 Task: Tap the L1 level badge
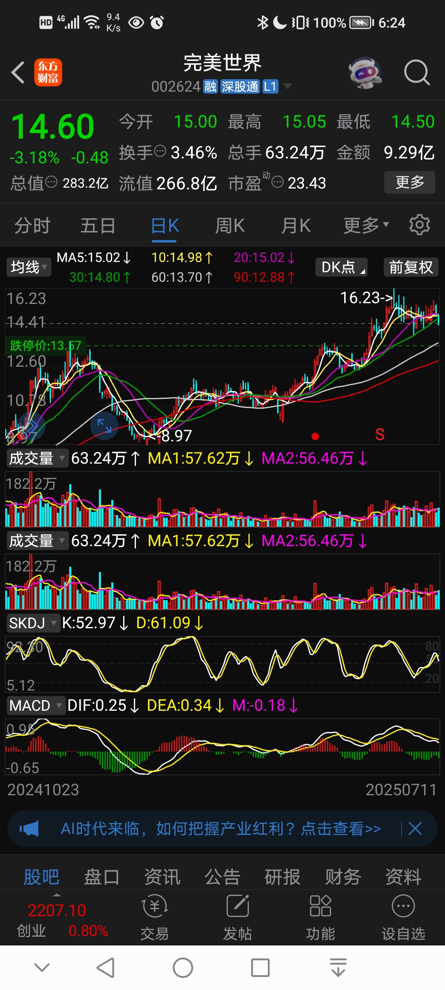[x=270, y=87]
